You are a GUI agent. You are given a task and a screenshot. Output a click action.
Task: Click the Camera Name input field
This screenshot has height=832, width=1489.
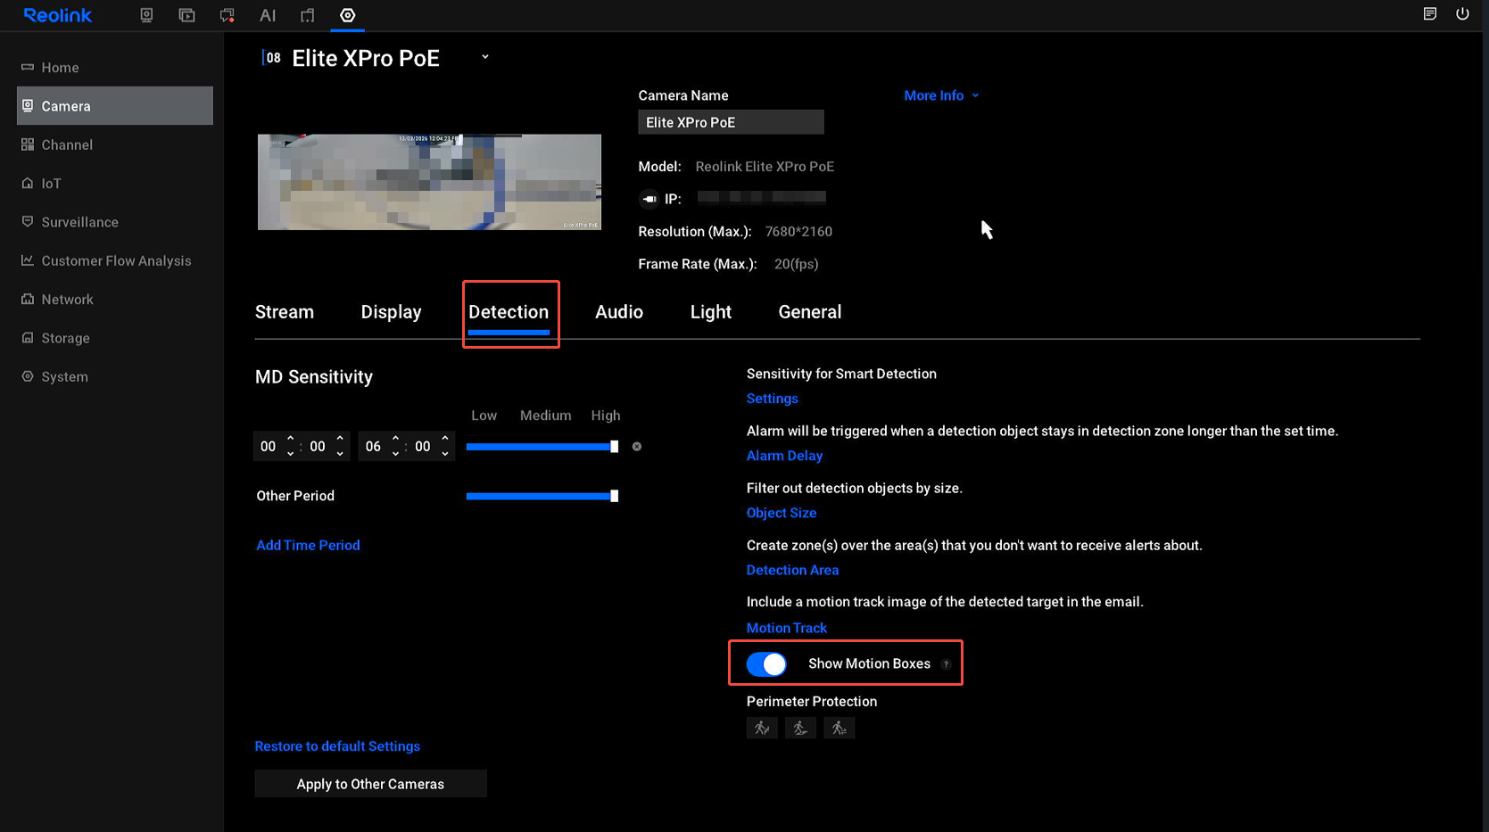730,122
